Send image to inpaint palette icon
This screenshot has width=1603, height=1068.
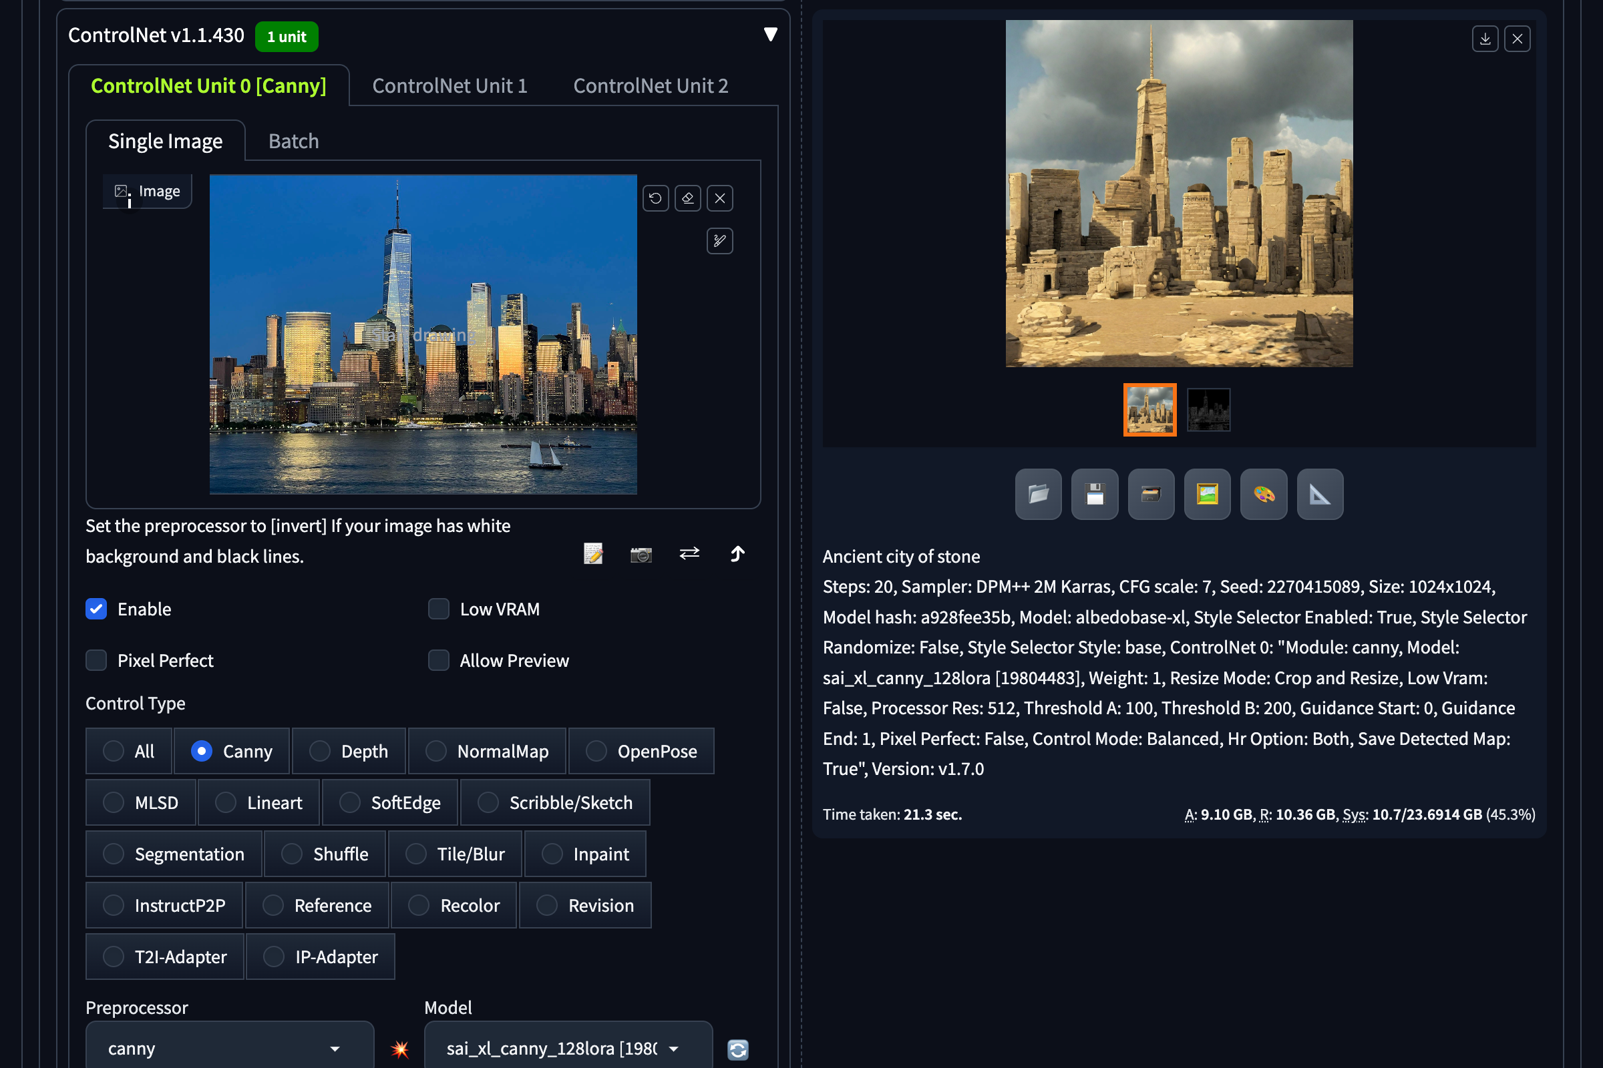point(1264,494)
